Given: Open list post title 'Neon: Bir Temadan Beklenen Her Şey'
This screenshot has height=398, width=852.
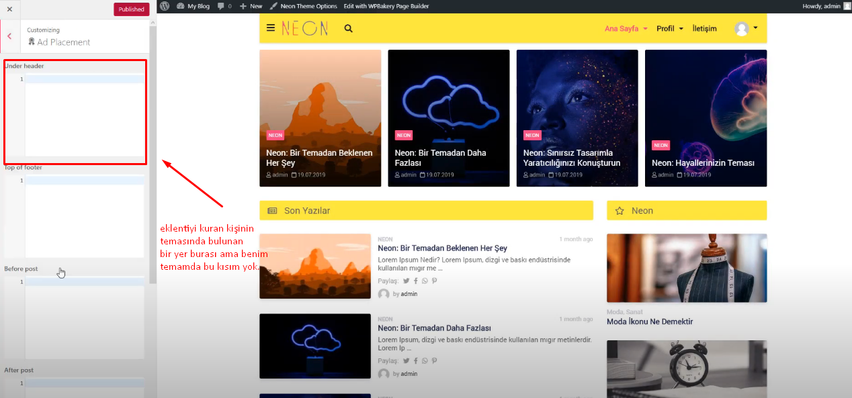Looking at the screenshot, I should tap(442, 248).
